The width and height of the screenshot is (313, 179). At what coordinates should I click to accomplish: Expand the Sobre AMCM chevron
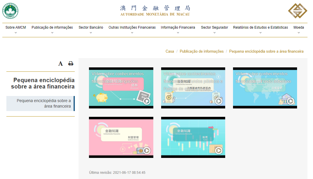(16, 33)
